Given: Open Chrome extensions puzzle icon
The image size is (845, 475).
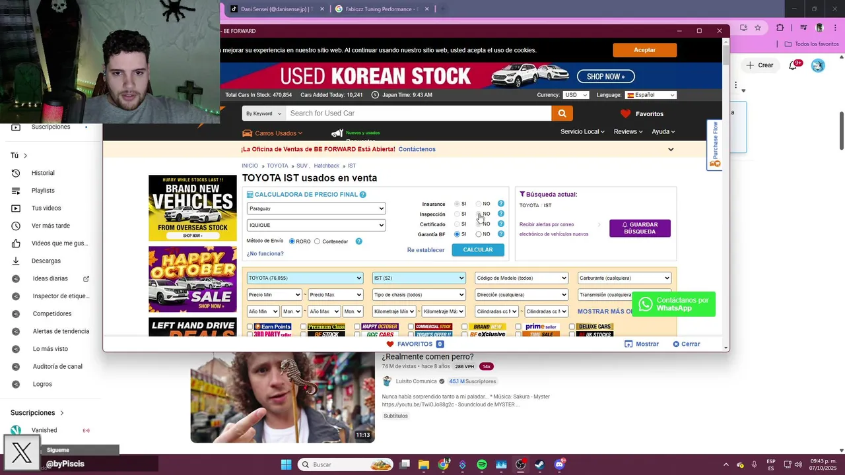Looking at the screenshot, I should pos(780,28).
